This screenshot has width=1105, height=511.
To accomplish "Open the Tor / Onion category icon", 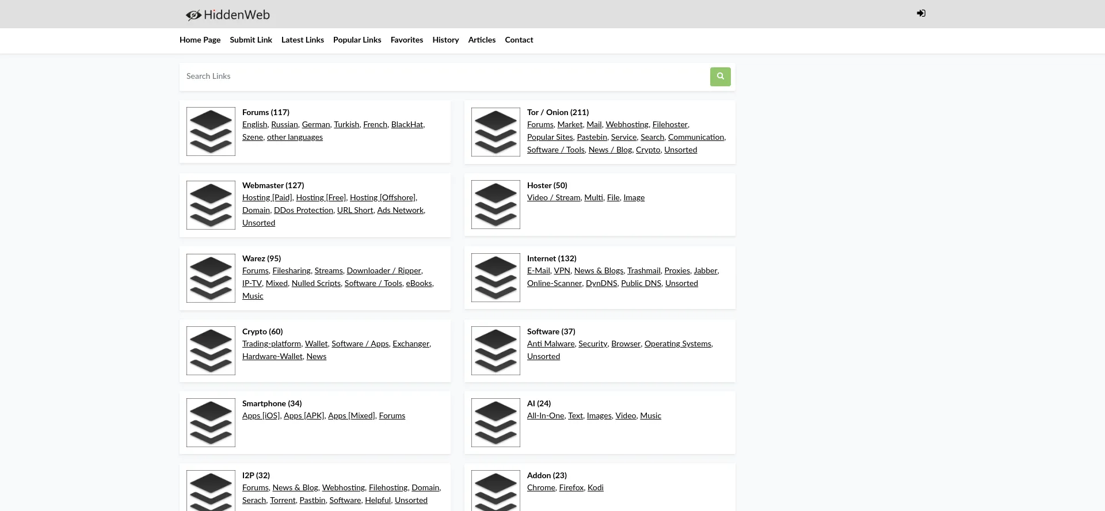I will [x=496, y=132].
